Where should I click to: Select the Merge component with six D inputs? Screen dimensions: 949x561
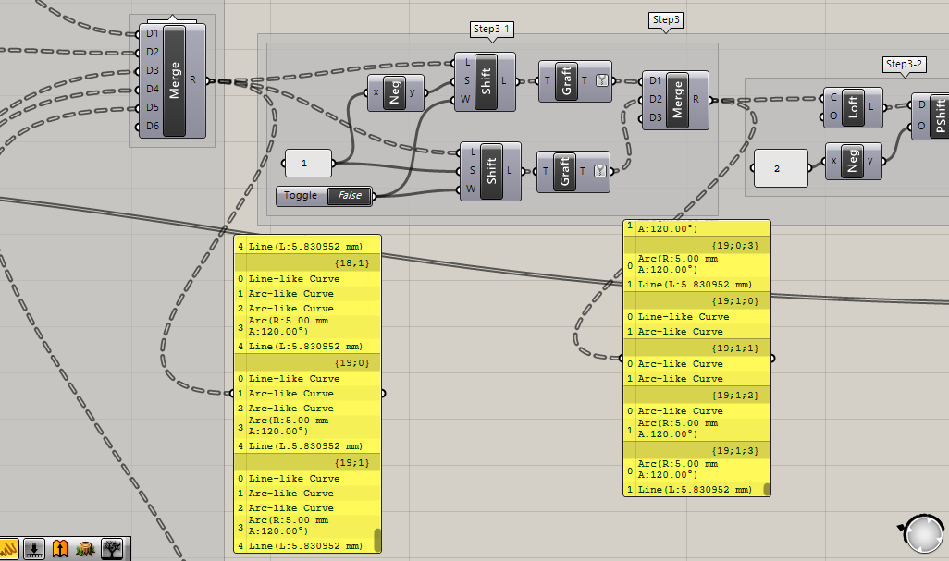[x=174, y=80]
